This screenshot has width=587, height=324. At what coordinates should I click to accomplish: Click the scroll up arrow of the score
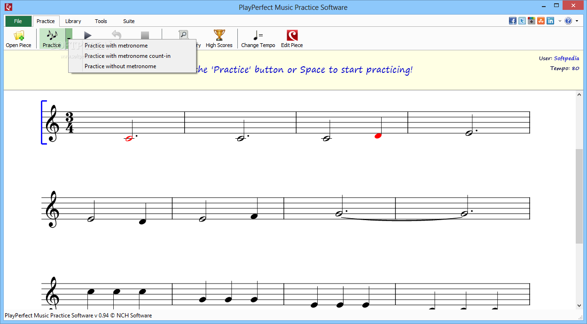point(579,95)
